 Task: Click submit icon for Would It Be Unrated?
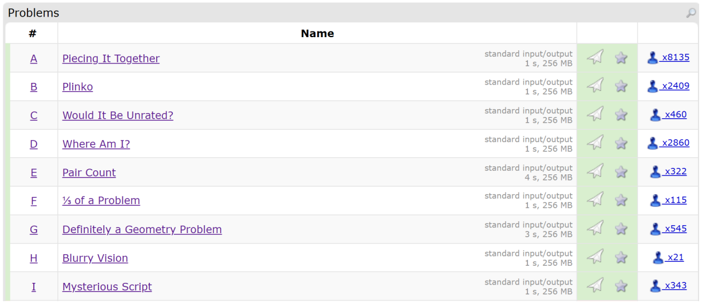tap(595, 114)
